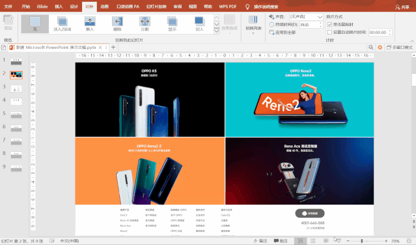Switch to the 动画 Animations tab

(105, 7)
